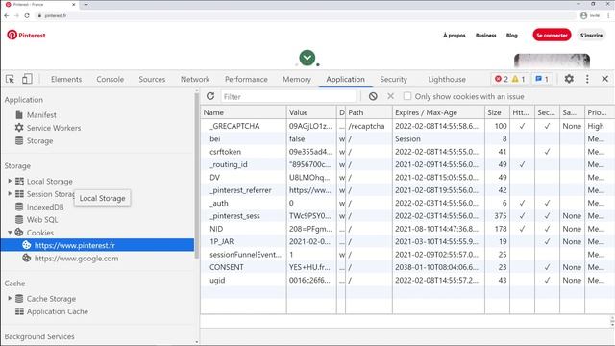The width and height of the screenshot is (615, 346).
Task: Select the _pinterest_sess cookie row
Action: tap(407, 215)
